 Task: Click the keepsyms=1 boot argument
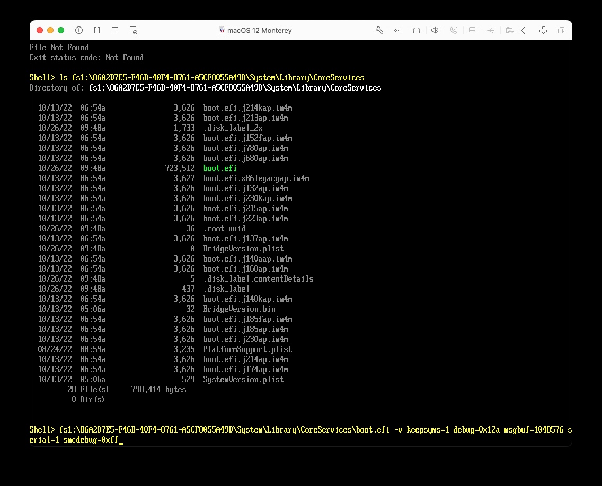coord(428,429)
